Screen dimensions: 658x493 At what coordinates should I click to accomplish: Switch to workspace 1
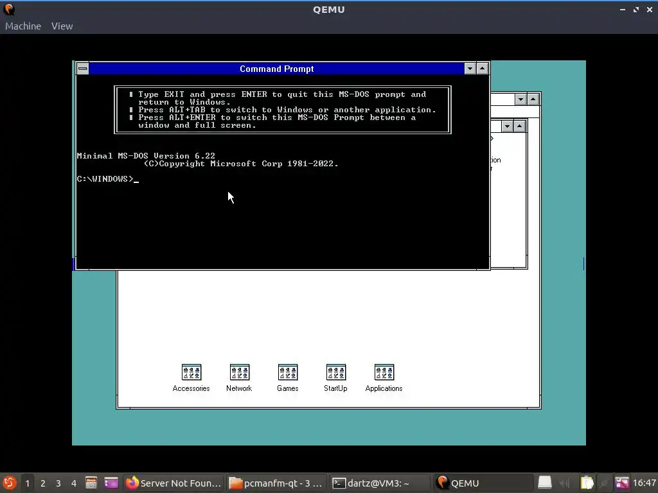[x=27, y=483]
